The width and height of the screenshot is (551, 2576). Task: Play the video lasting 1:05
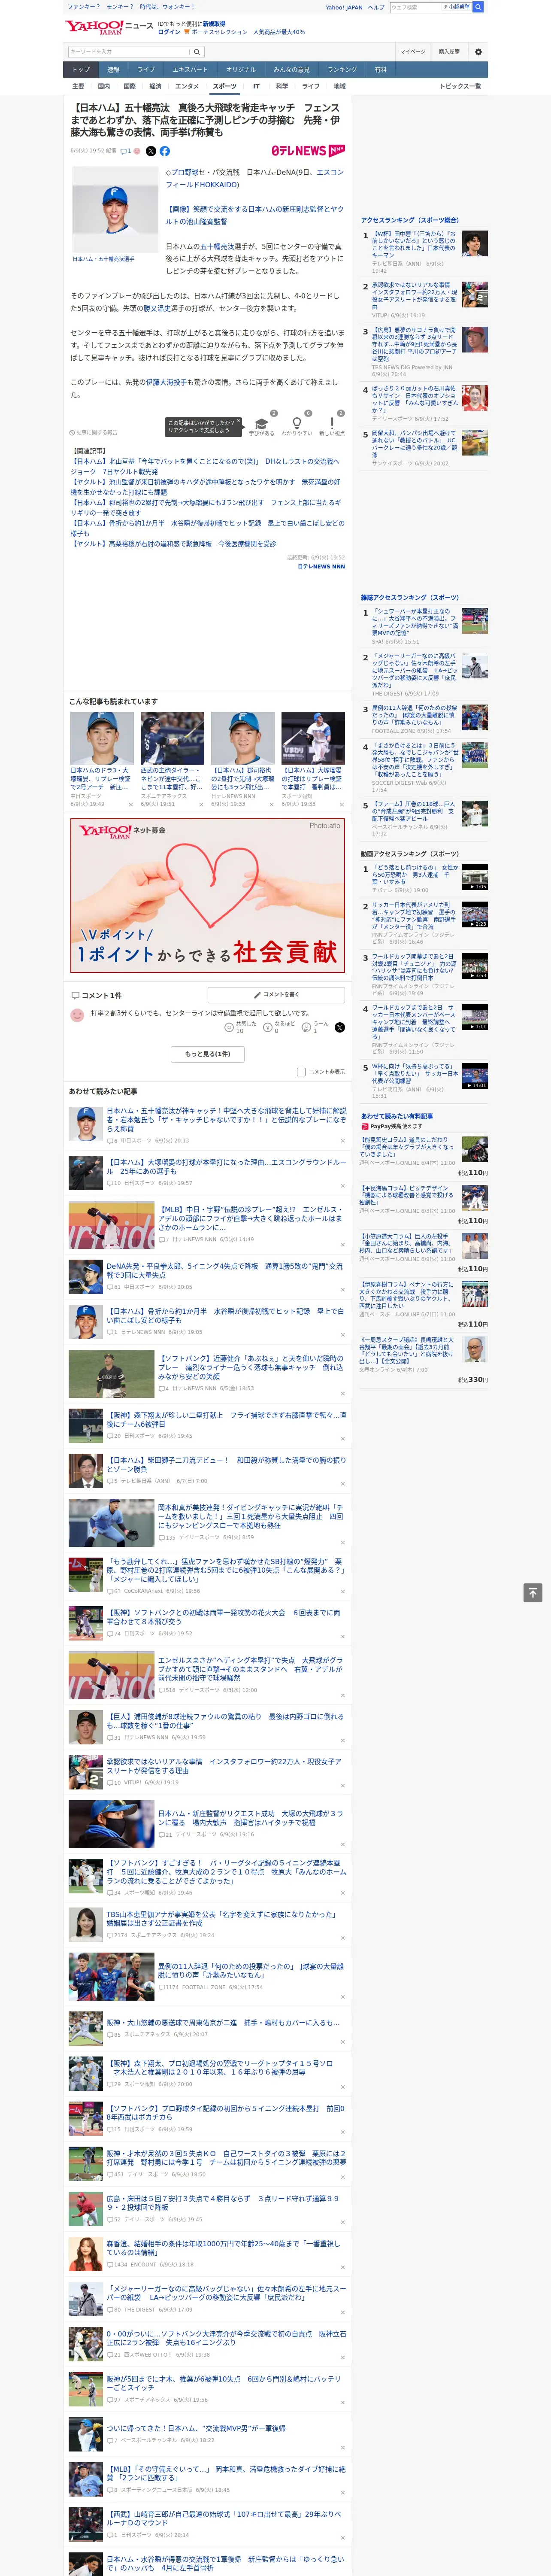click(x=475, y=877)
